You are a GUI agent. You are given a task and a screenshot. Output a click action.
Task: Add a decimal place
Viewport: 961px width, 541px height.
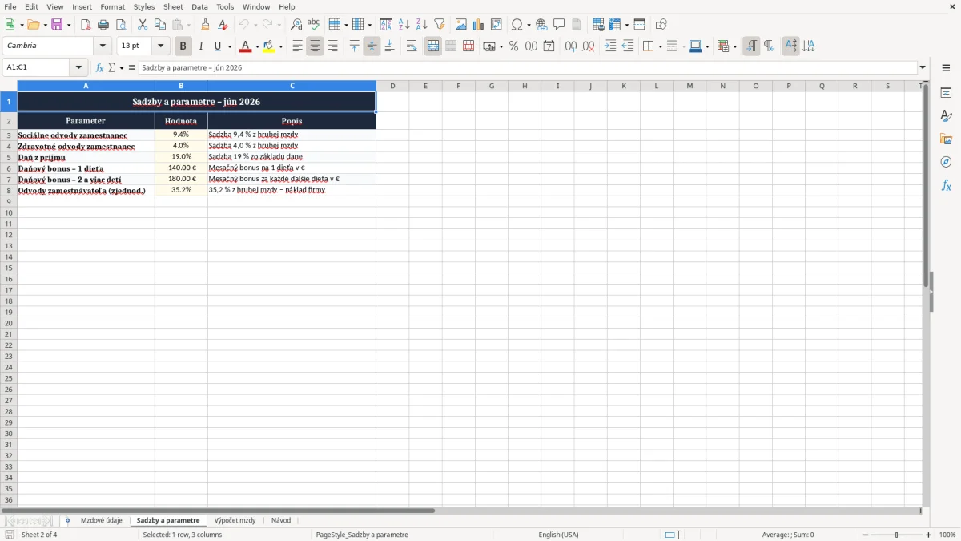pyautogui.click(x=570, y=46)
